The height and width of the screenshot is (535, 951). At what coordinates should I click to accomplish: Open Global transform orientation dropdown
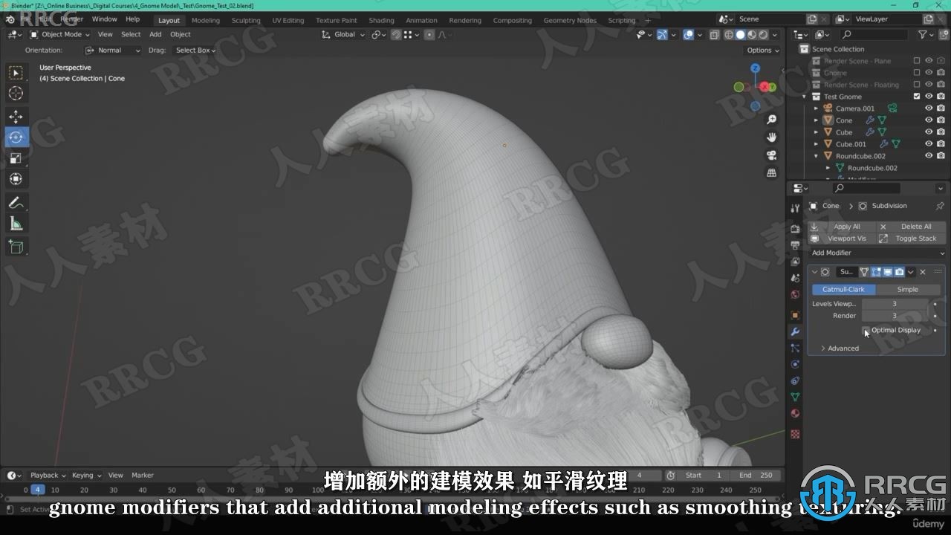click(344, 35)
